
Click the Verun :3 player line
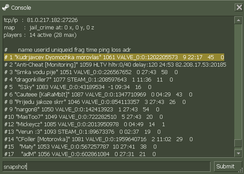[82, 132]
